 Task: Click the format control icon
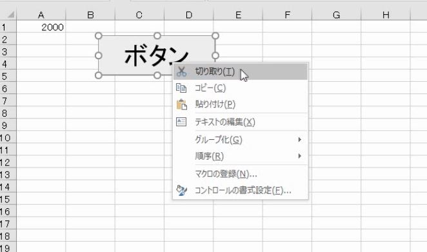(181, 190)
